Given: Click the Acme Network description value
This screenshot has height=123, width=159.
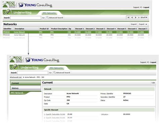Looking at the screenshot, I should click(73, 93).
